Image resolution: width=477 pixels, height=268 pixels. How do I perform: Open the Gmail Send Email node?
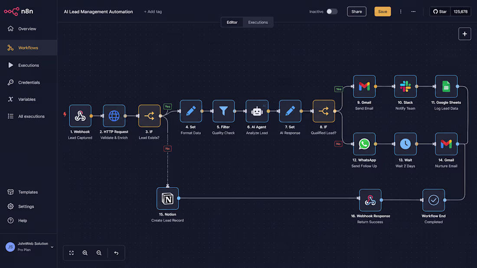364,86
